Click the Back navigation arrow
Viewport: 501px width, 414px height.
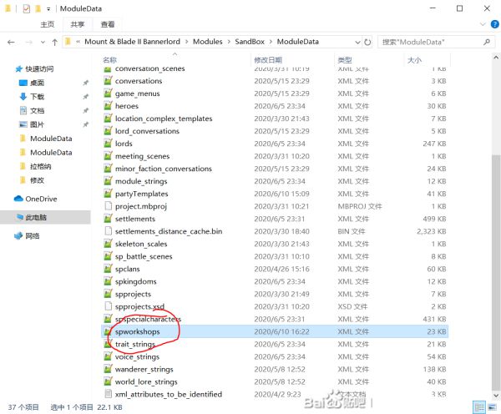tap(11, 41)
